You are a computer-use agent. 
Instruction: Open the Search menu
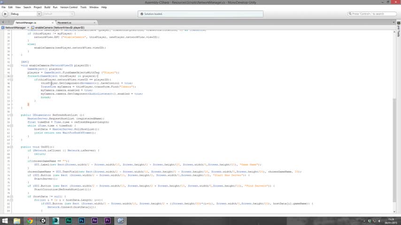(27, 7)
